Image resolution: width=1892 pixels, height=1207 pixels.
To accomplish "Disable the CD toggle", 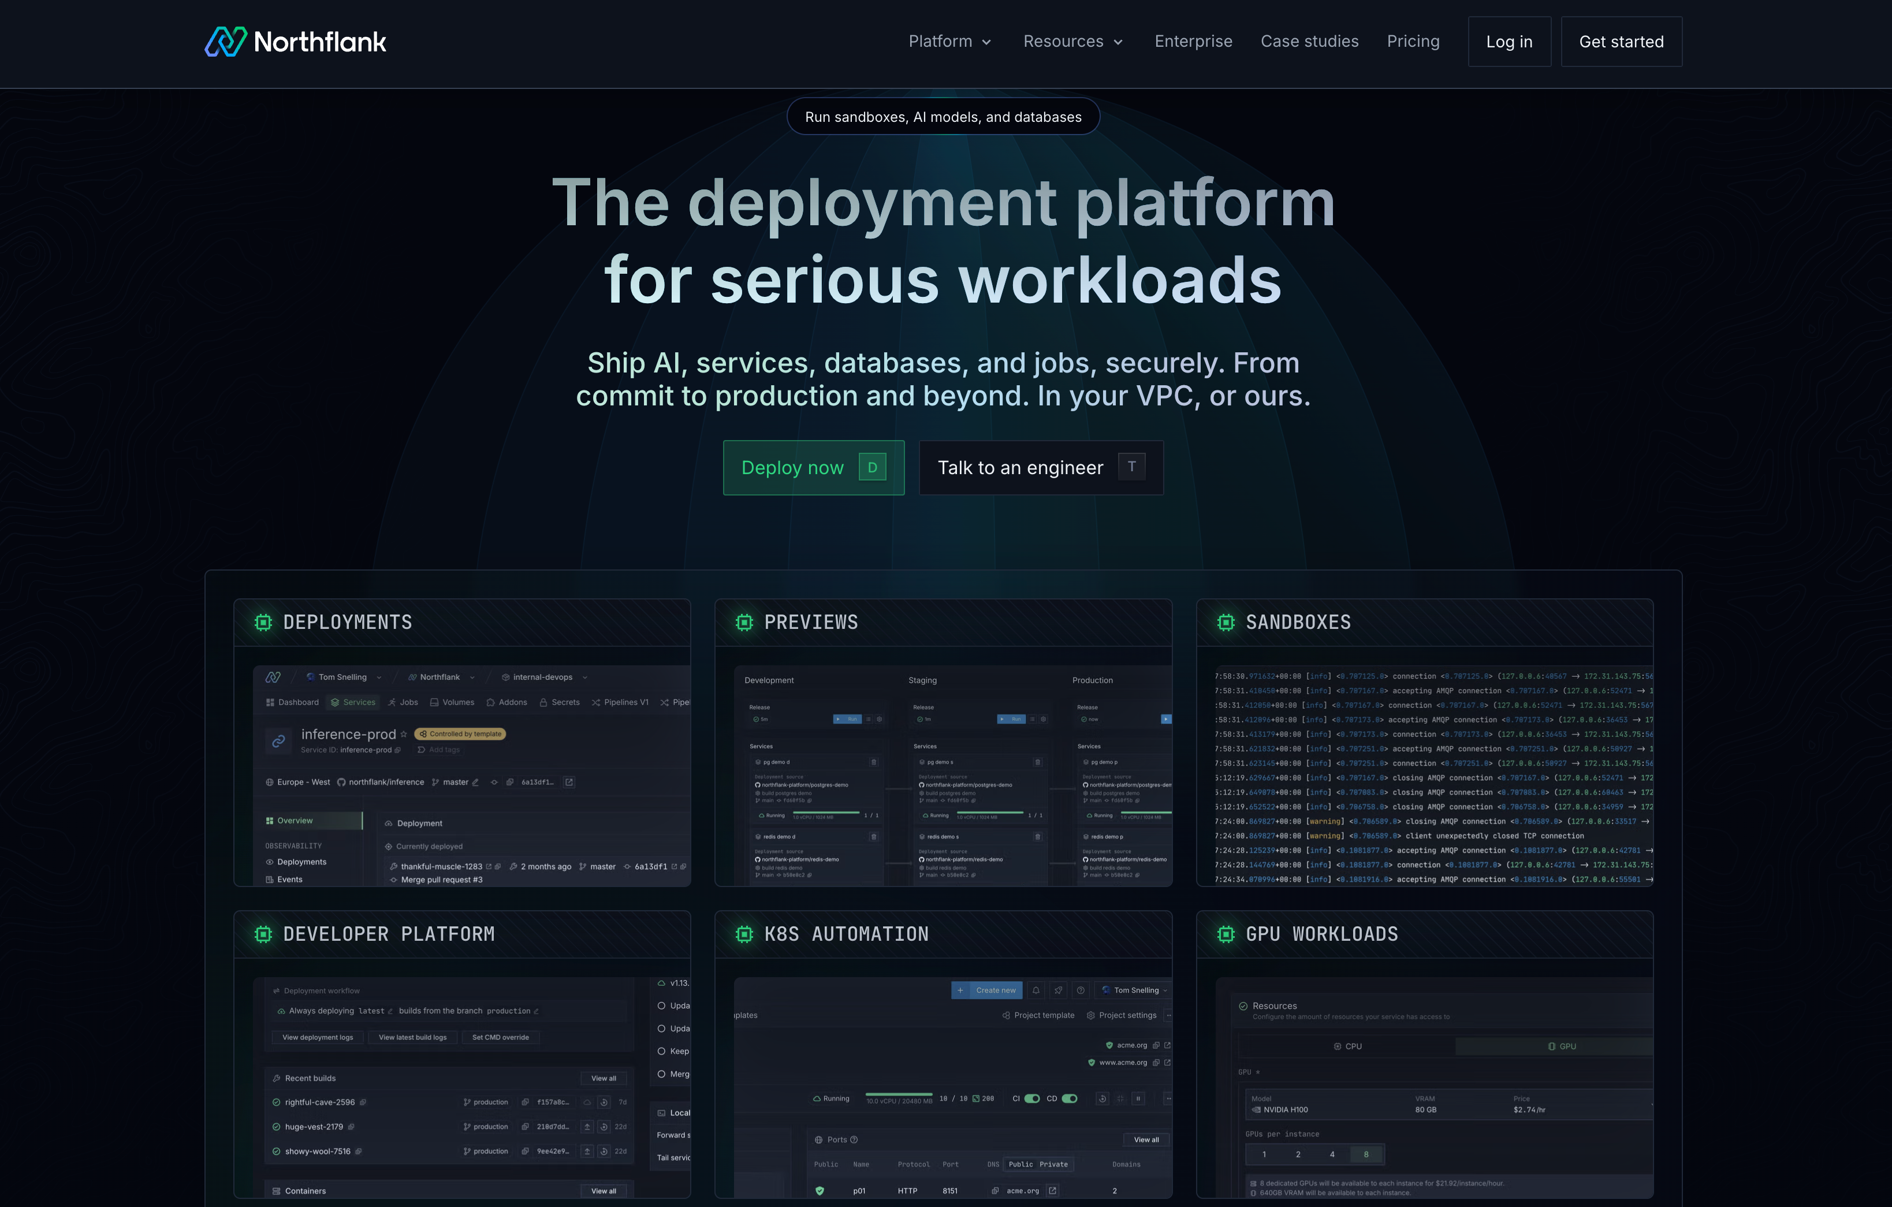I will [x=1068, y=1098].
